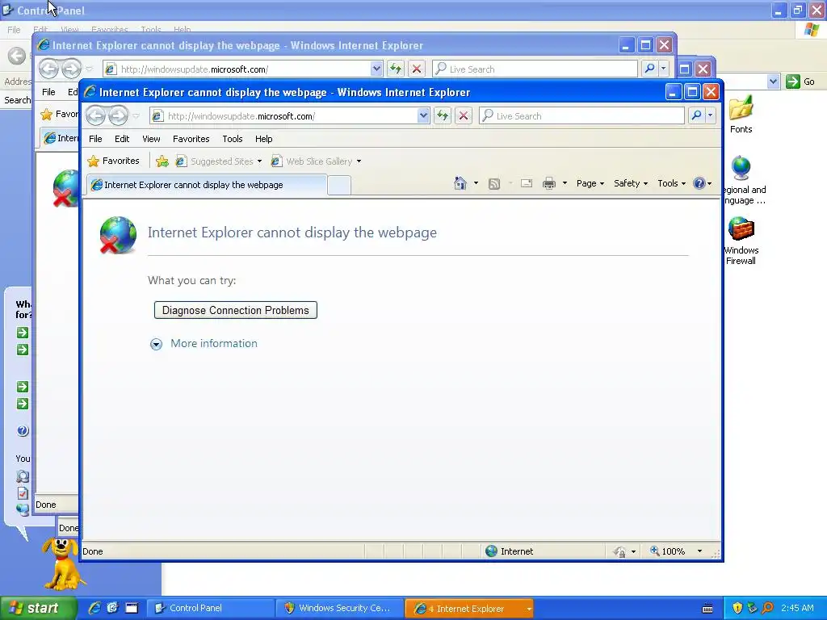Click Live Search box in front IE
Image resolution: width=827 pixels, height=620 pixels.
pos(581,115)
